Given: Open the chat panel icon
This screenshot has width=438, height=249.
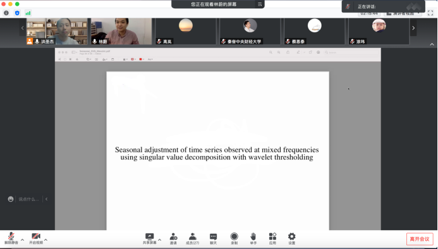Looking at the screenshot, I should click(213, 237).
